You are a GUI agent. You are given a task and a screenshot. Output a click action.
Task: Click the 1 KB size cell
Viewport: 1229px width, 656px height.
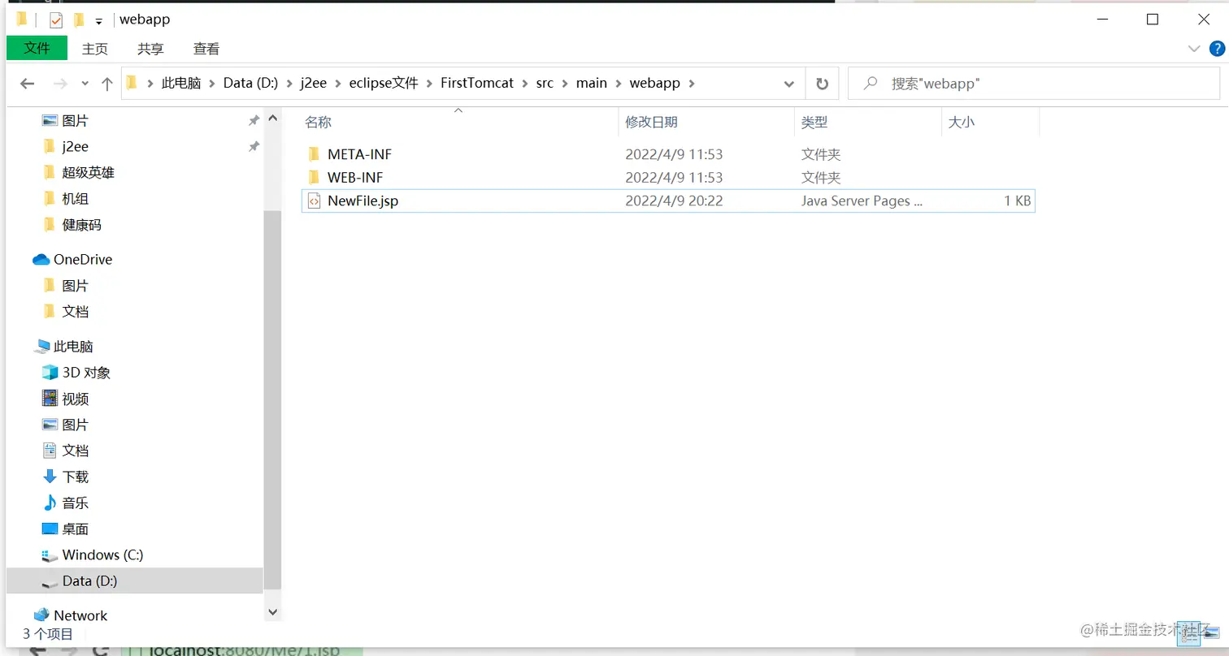[x=1017, y=201]
